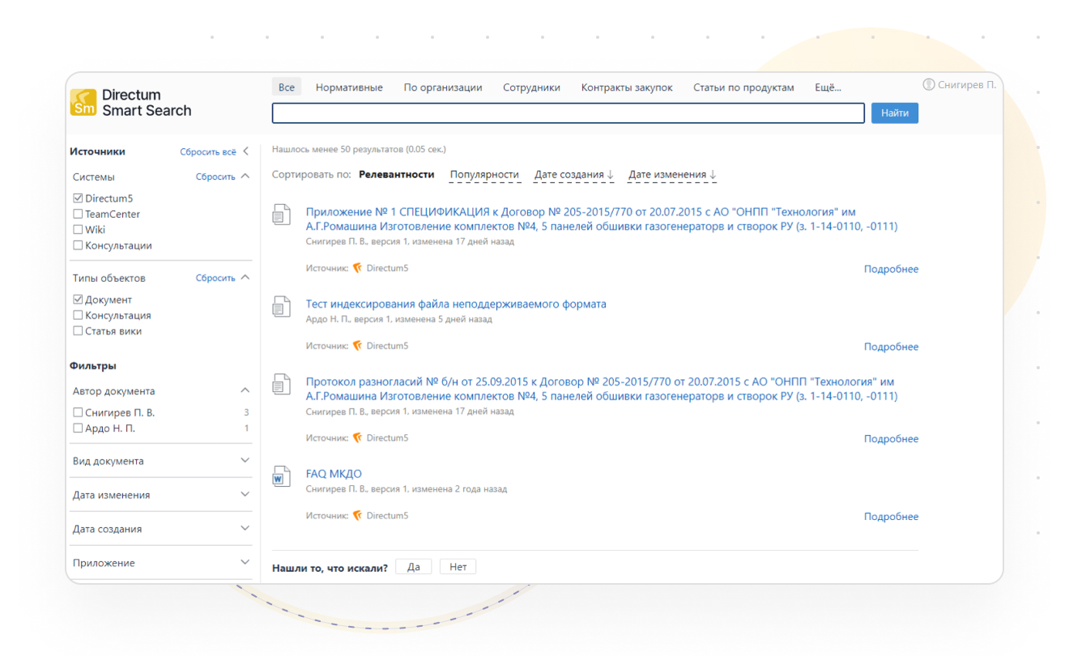This screenshot has height=656, width=1069.
Task: Click document icon of Приложение № 1 СПЕЦИФИКАЦИЯ result
Action: [x=281, y=215]
